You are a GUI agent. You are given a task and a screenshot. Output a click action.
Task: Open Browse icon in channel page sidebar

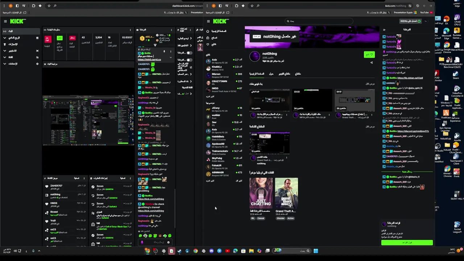click(x=208, y=38)
